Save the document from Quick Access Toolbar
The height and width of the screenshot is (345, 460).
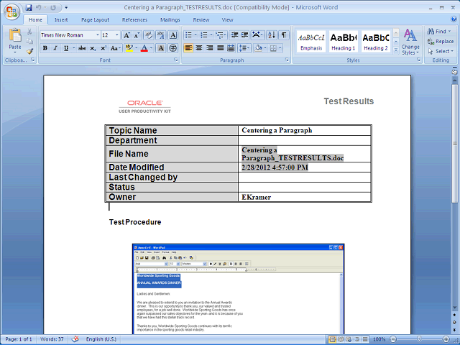pyautogui.click(x=29, y=8)
